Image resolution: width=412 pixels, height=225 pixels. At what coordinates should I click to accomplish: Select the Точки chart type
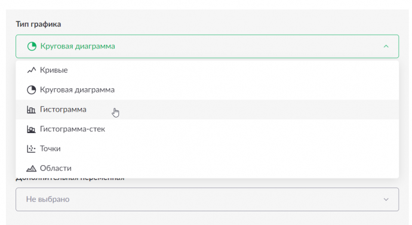click(x=207, y=149)
